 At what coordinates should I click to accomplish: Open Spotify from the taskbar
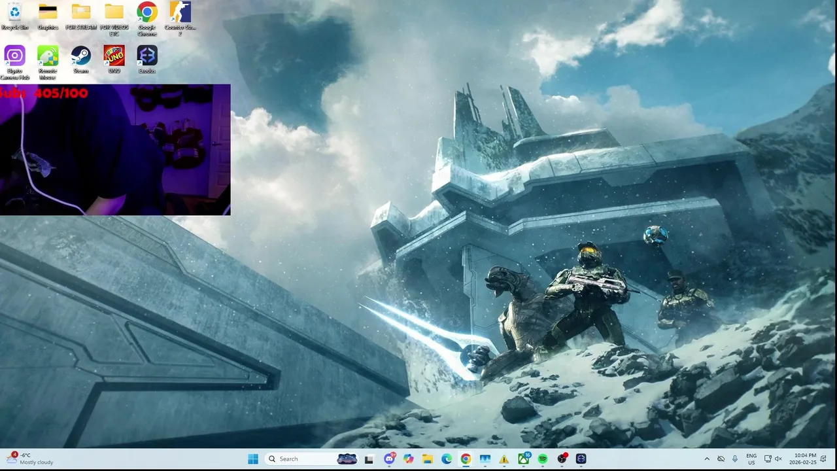pyautogui.click(x=543, y=459)
